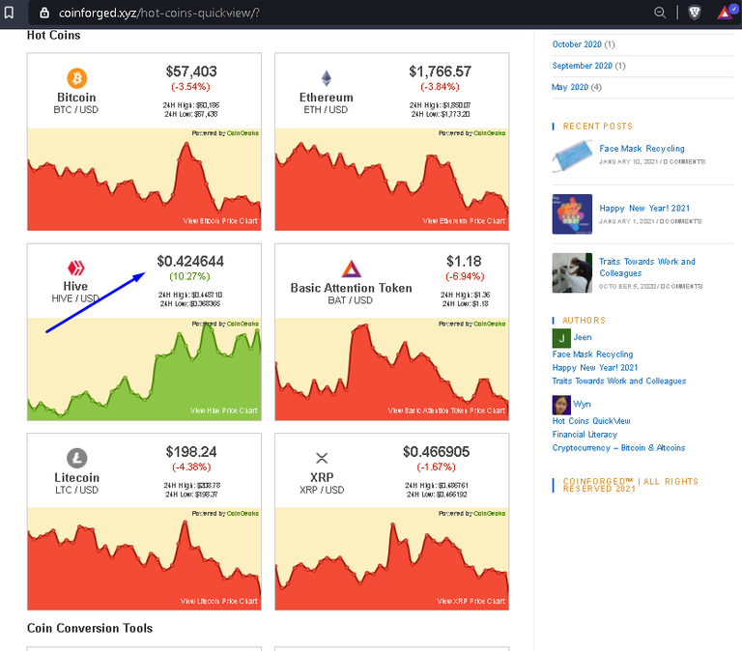Screen dimensions: 742x651
Task: Open CoinGecko link in Litecoin card
Action: 243,514
